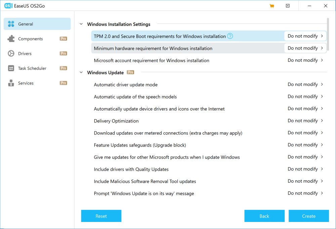Screen dimensions: 336x229
Task: Click the General four-dot icon
Action: pyautogui.click(x=11, y=24)
